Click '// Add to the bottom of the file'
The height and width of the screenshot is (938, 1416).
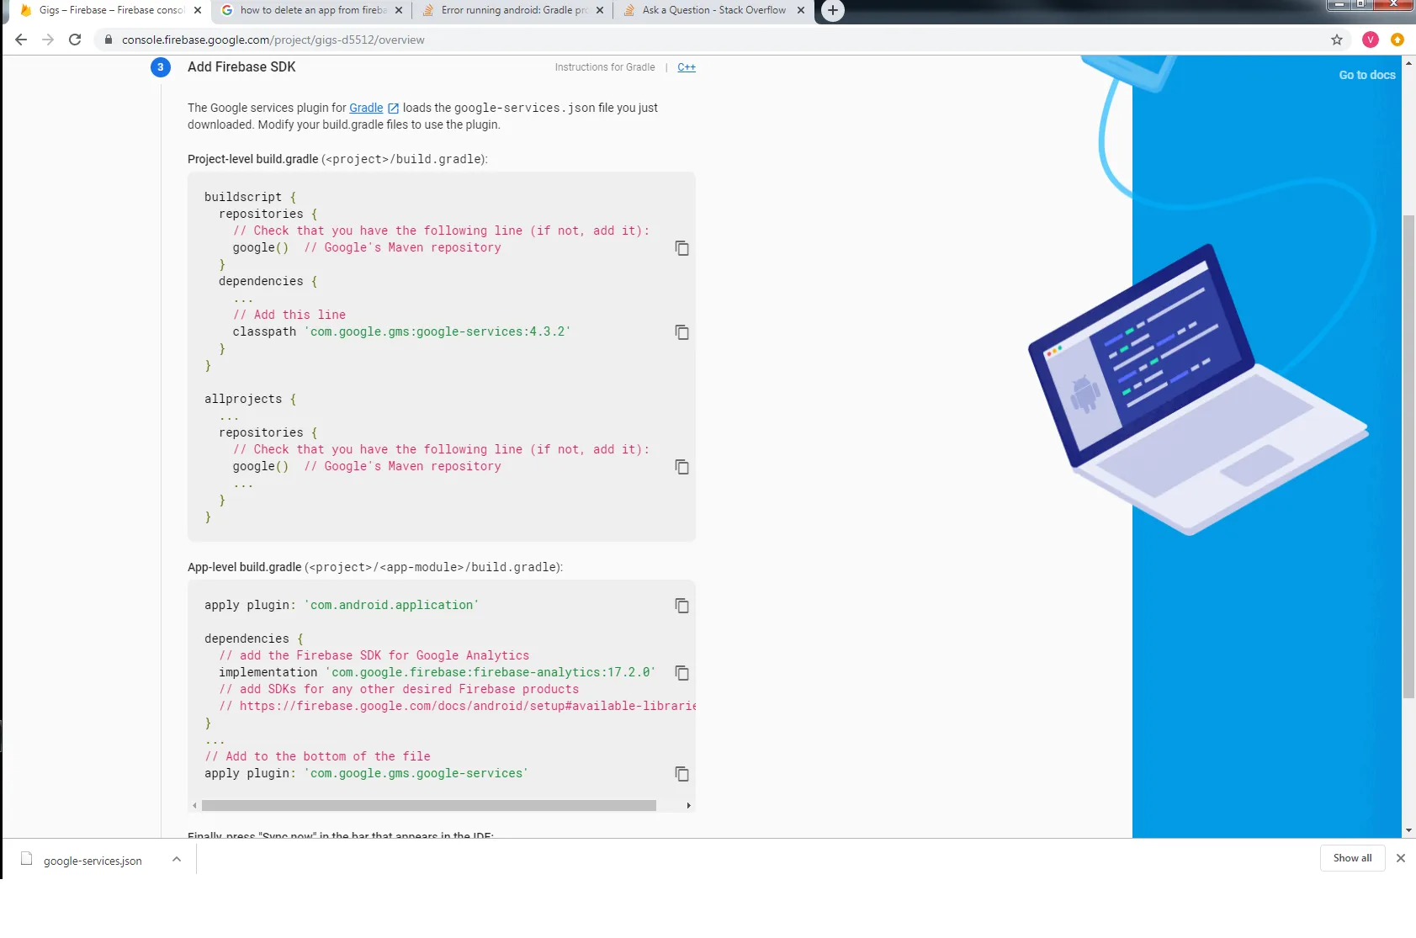pyautogui.click(x=318, y=756)
